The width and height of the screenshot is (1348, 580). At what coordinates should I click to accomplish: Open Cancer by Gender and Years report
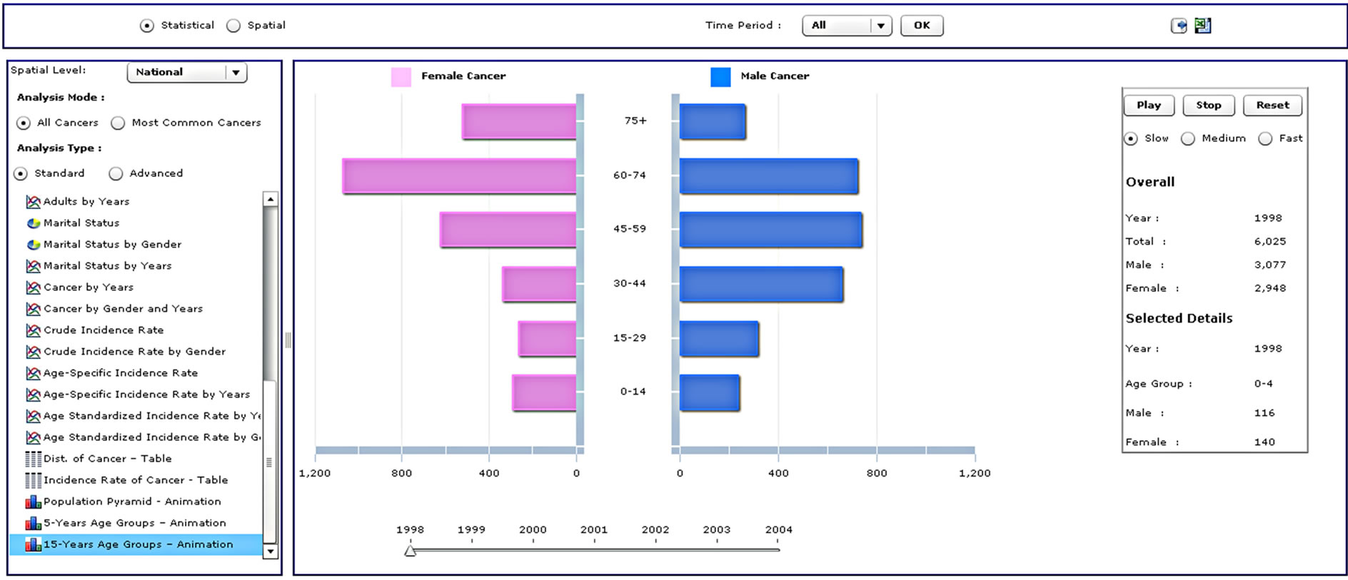(123, 309)
